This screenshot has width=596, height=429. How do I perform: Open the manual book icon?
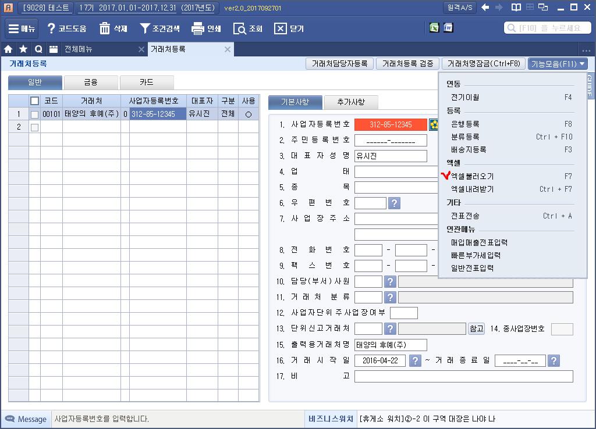point(516,7)
